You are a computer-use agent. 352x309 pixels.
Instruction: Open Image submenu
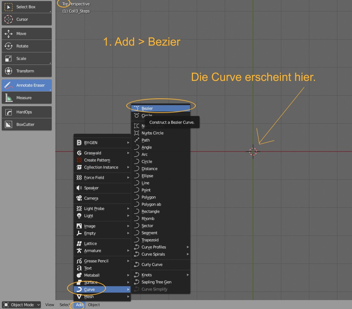[102, 226]
